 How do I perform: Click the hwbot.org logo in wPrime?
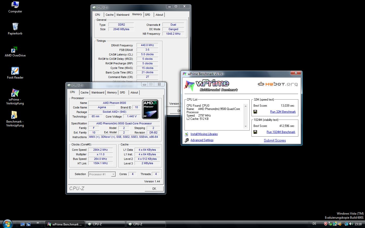click(278, 84)
